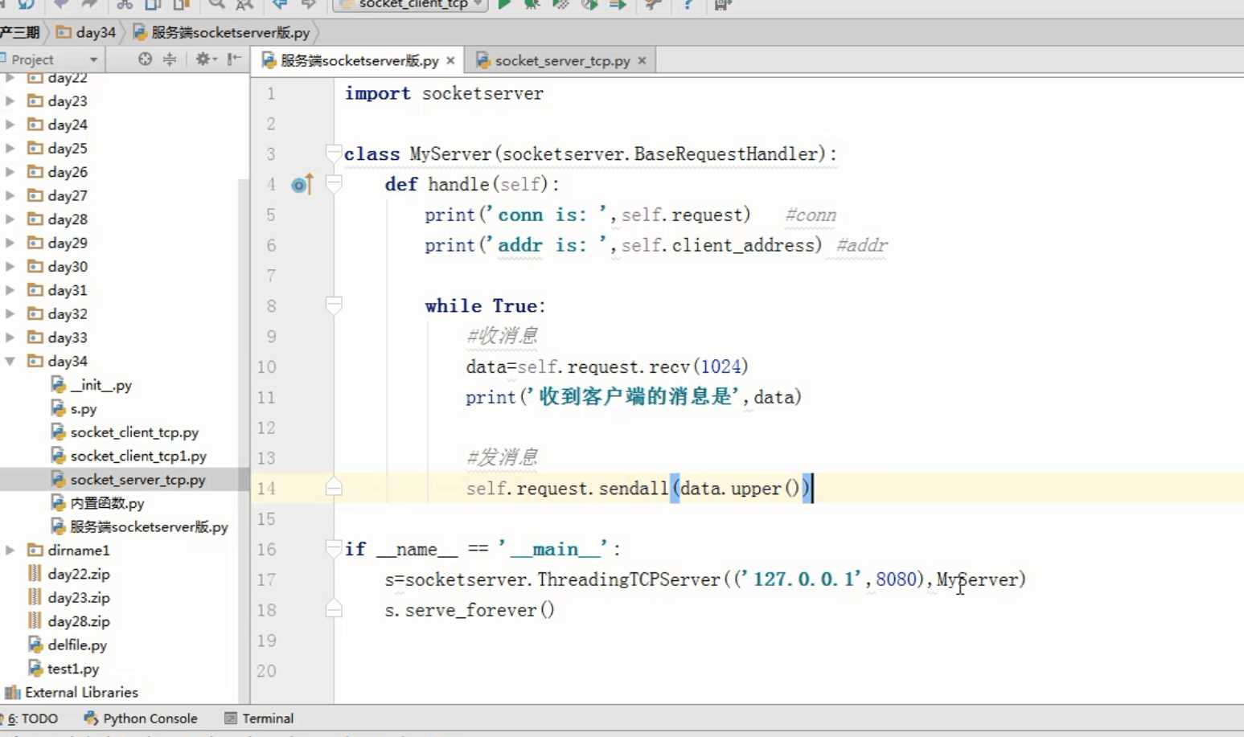Select test1.py in the tree
This screenshot has height=737, width=1244.
click(x=64, y=669)
